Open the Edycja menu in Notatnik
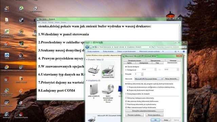 (x=44, y=22)
